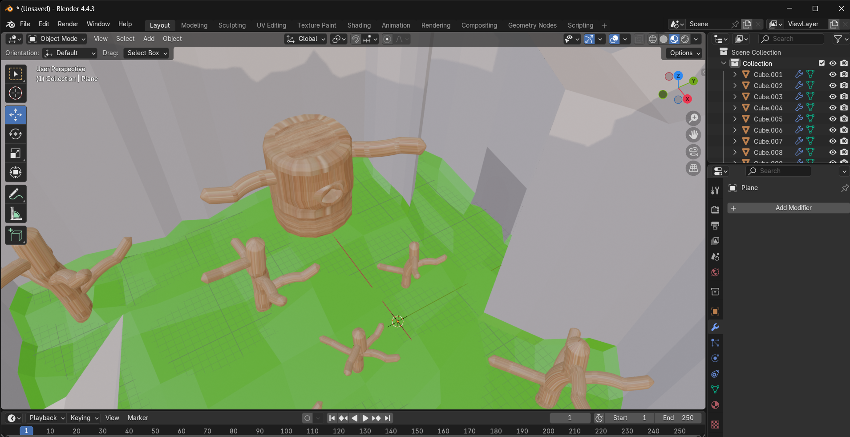
Task: Disable Cube.006 in renders via camera icon
Action: pos(844,130)
